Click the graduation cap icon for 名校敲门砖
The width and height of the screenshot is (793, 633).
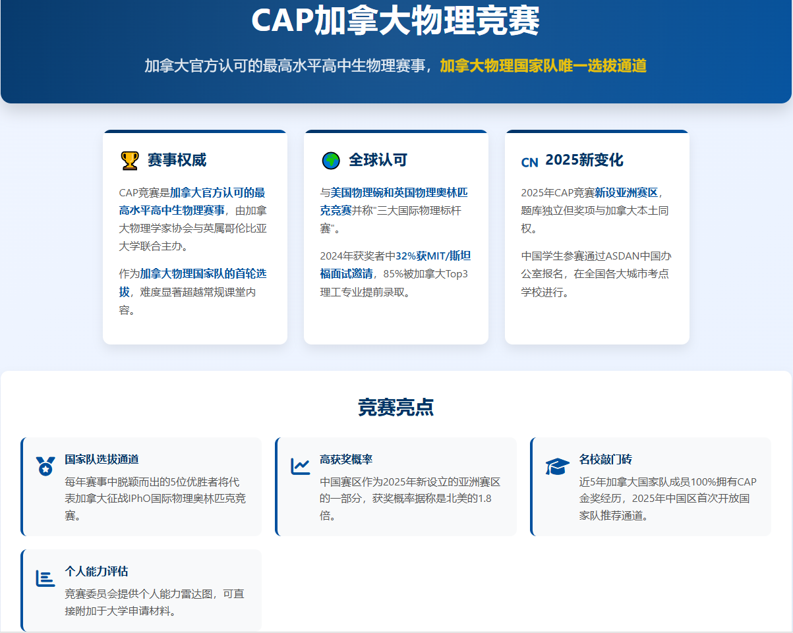tap(557, 466)
